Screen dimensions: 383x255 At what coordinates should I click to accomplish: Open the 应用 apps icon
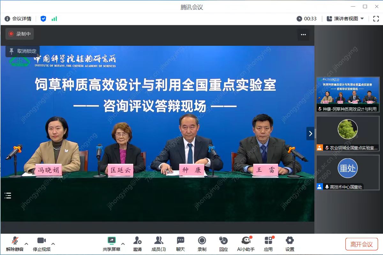click(268, 244)
